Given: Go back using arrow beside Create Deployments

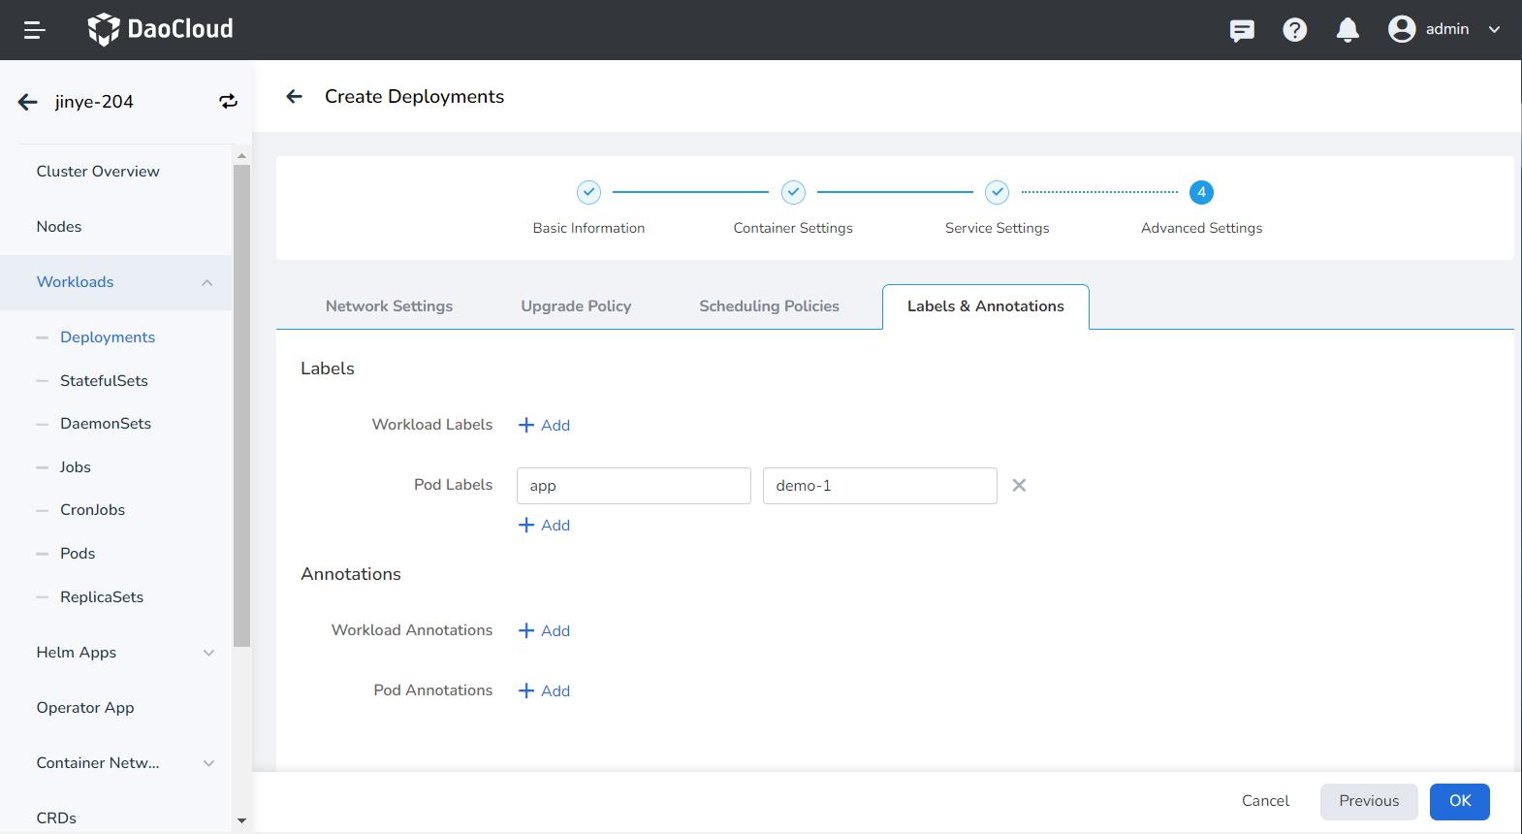Looking at the screenshot, I should coord(295,96).
